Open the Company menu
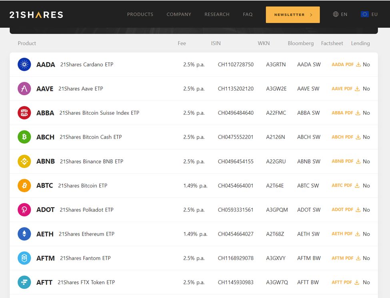 [179, 14]
